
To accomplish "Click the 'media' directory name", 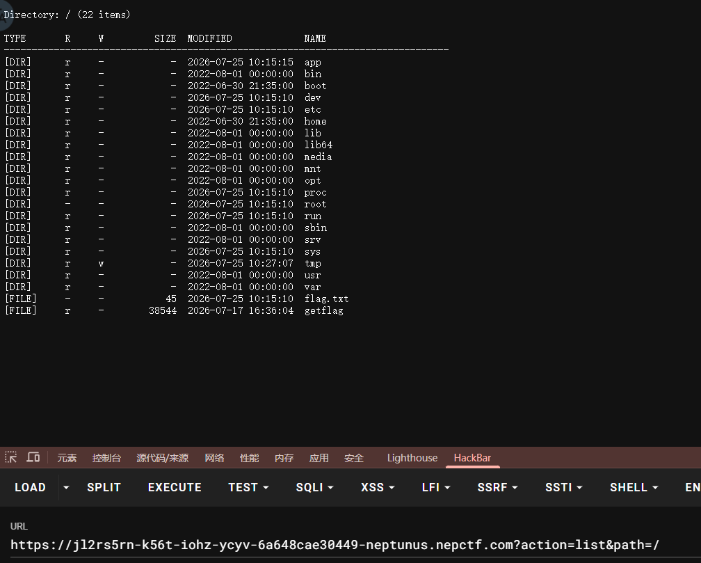I will click(x=318, y=157).
